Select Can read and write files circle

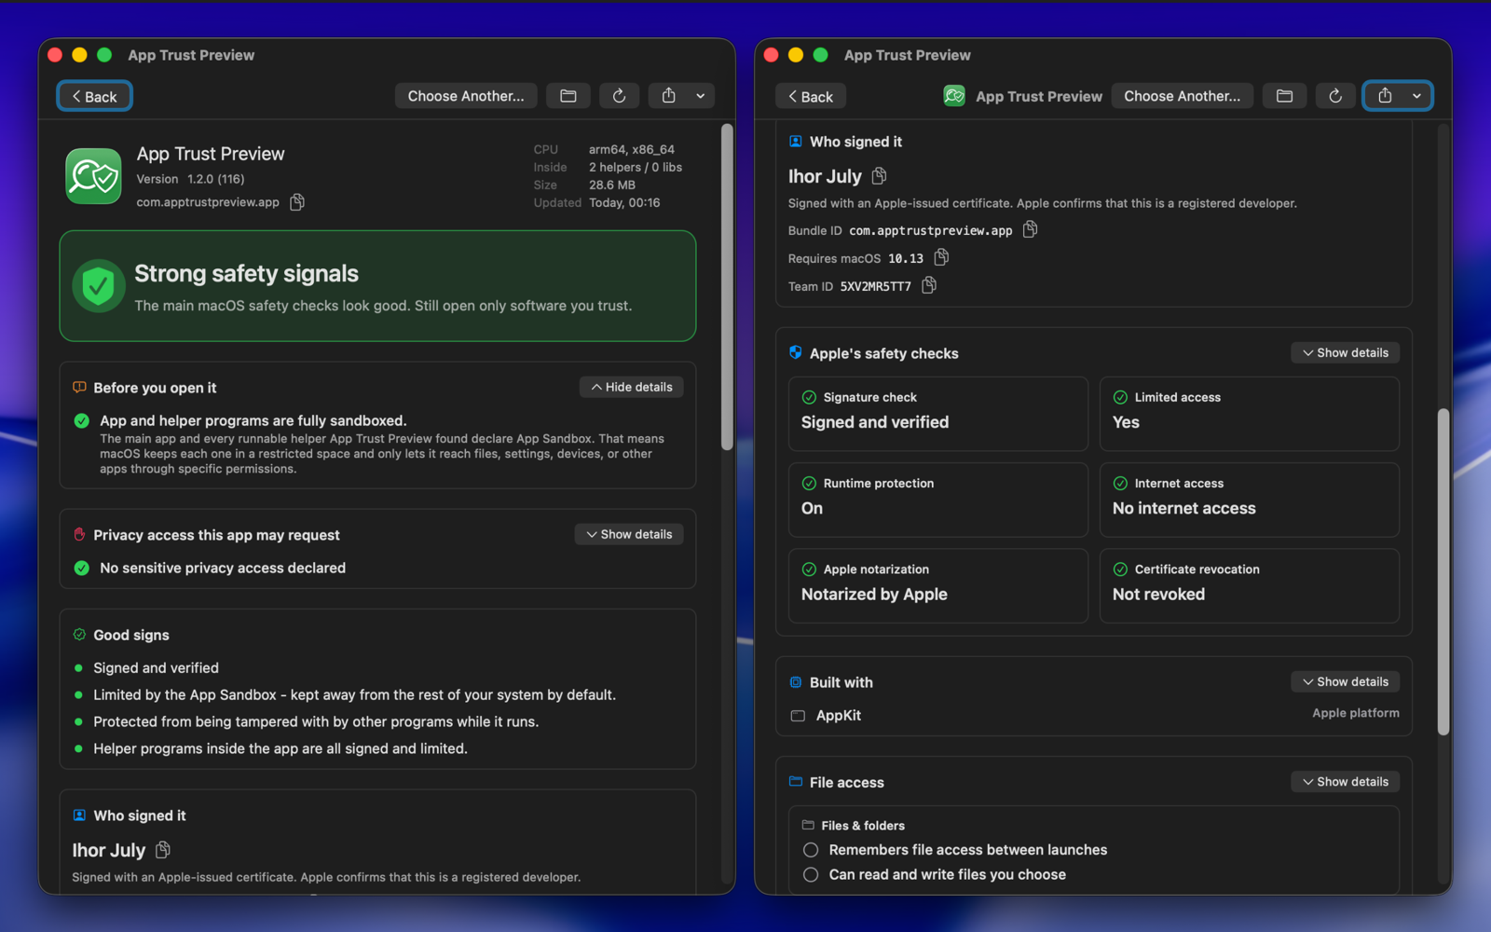click(x=811, y=874)
